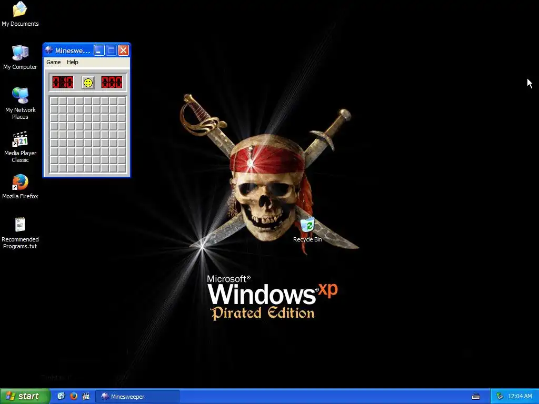
Task: Select the My Documents desktop icon
Action: (x=20, y=14)
